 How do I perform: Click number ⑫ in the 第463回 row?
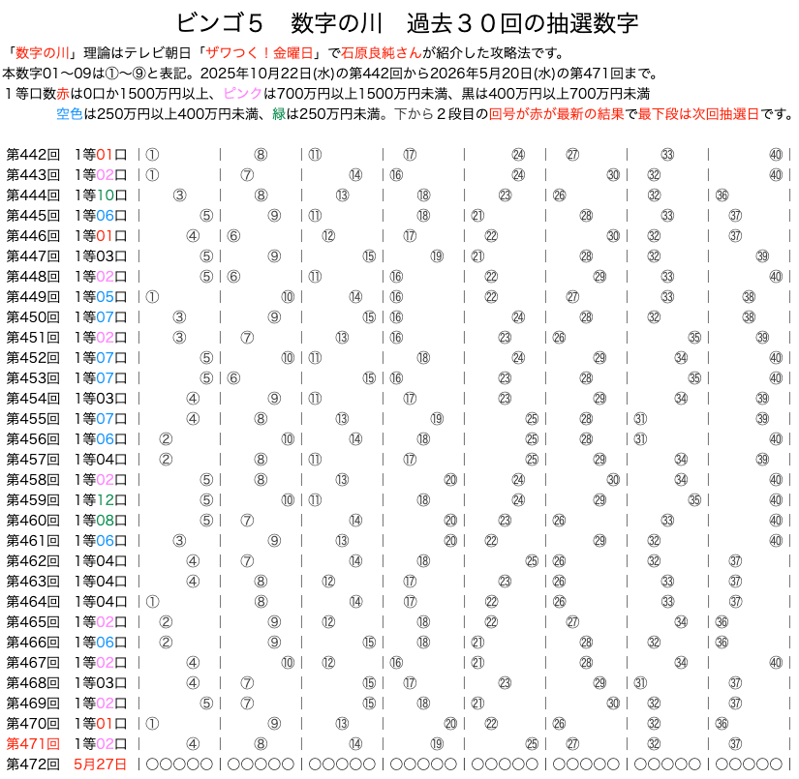328,582
